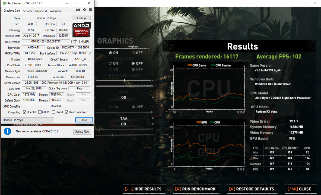Click the slider below Radeon RX Vega(1) label
The image size is (321, 195).
point(123,80)
